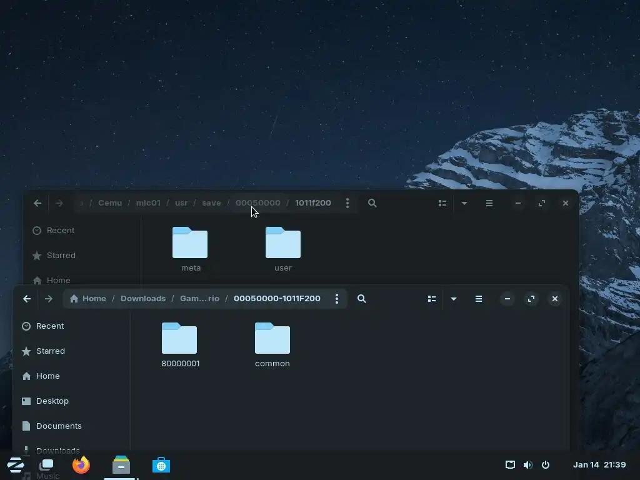Jump to usr in back window path
640x480 pixels.
181,203
